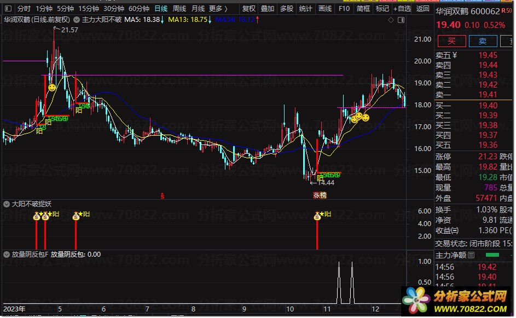The image size is (516, 318).
Task: Click the red S marker under chart
Action: pos(162,196)
